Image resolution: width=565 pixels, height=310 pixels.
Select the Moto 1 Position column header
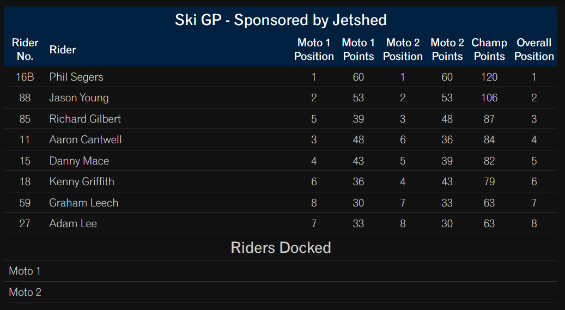314,50
